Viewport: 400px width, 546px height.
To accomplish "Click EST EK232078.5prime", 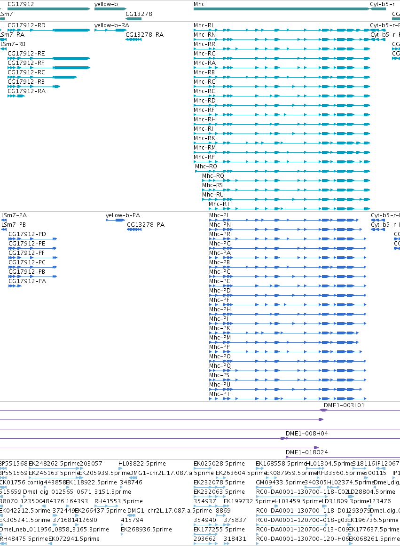I will click(219, 483).
